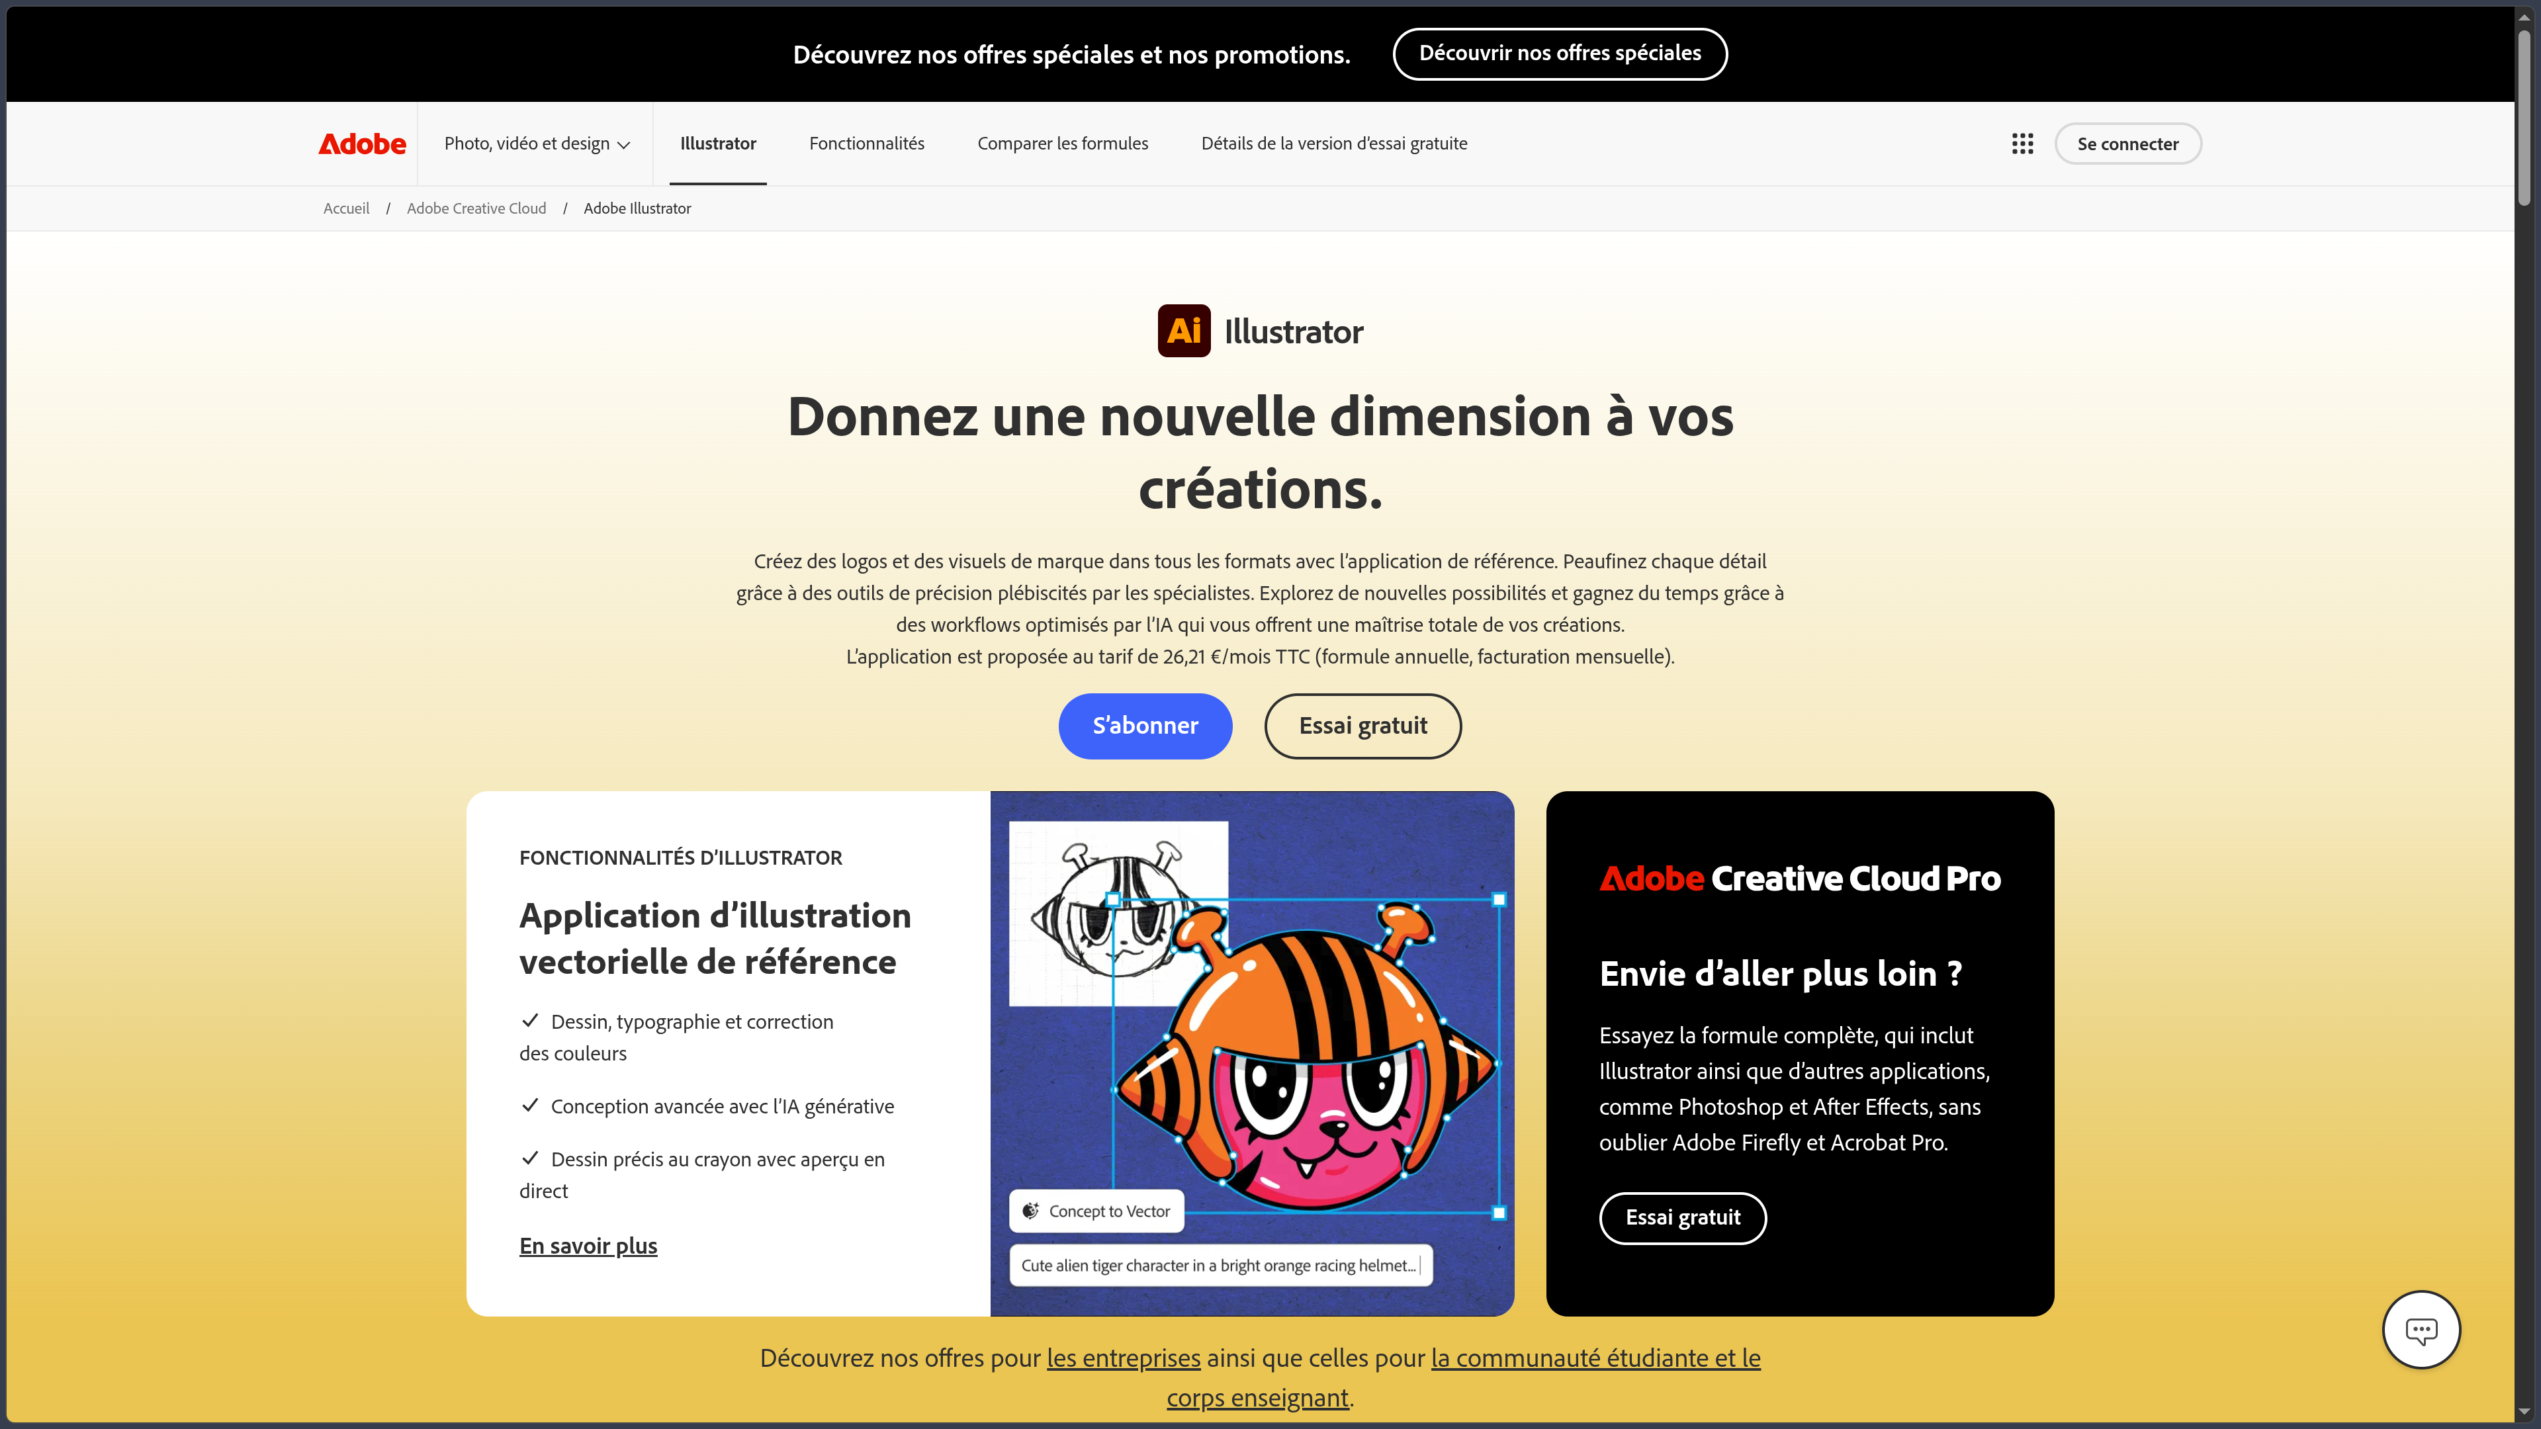This screenshot has width=2541, height=1429.
Task: Expand the Photo, vidéo et design menu
Action: click(x=537, y=144)
